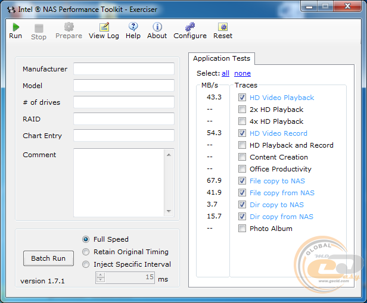Click the Model input field
This screenshot has width=367, height=303.
(124, 85)
